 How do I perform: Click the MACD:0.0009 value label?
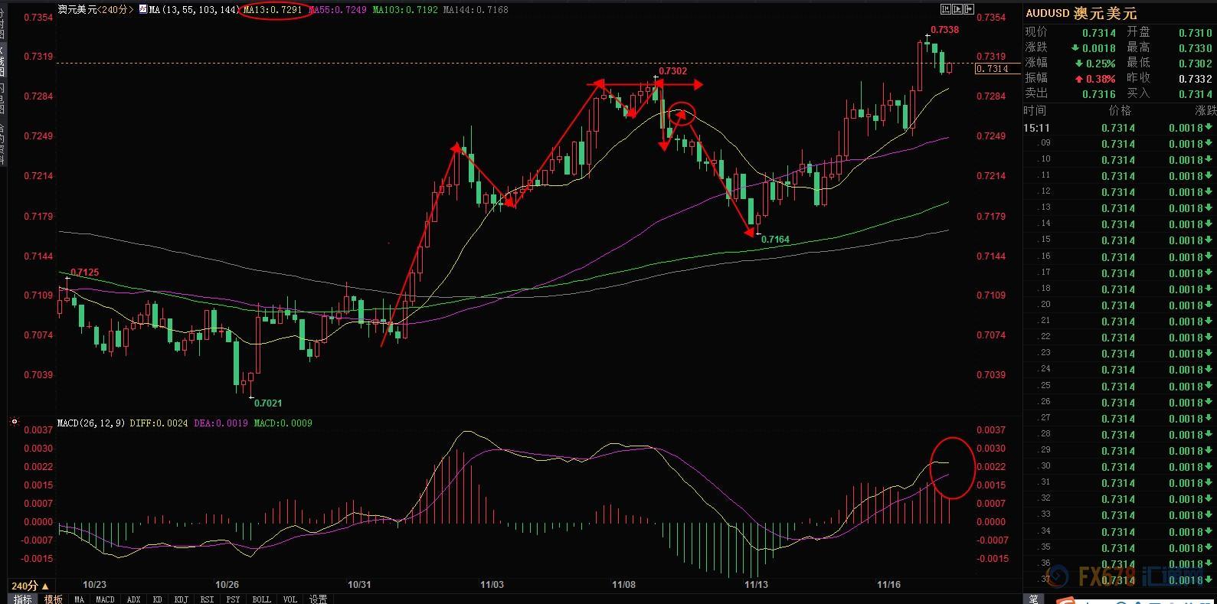click(283, 423)
